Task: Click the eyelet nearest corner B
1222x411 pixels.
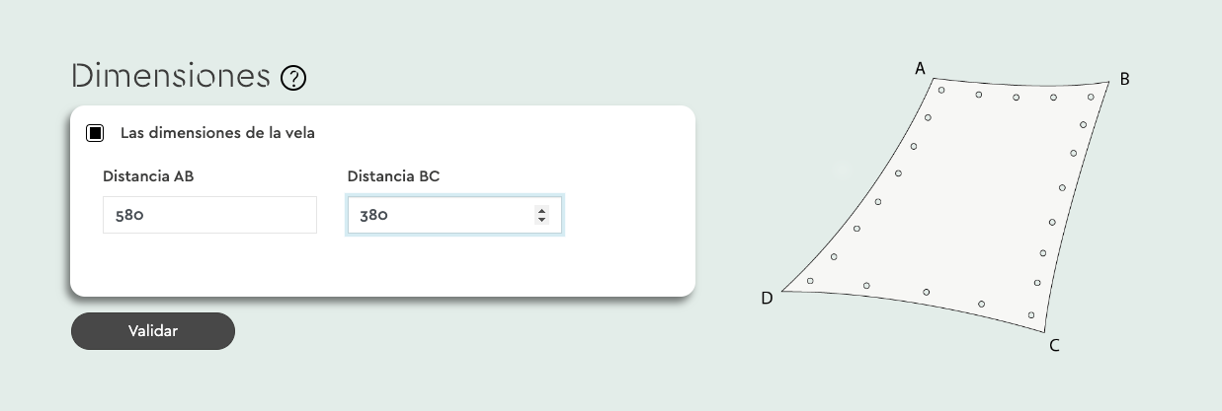Action: tap(1091, 97)
